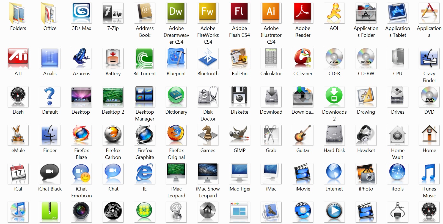Click the Firefox Carbon icon
The image size is (443, 224).
[113, 135]
